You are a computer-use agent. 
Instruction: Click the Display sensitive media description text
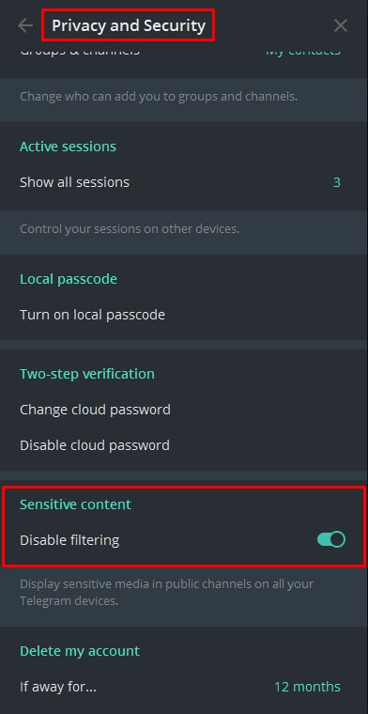(x=166, y=592)
